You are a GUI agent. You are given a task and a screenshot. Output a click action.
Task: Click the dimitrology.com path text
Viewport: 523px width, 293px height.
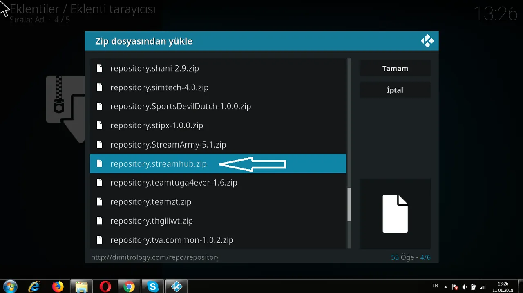pyautogui.click(x=154, y=257)
